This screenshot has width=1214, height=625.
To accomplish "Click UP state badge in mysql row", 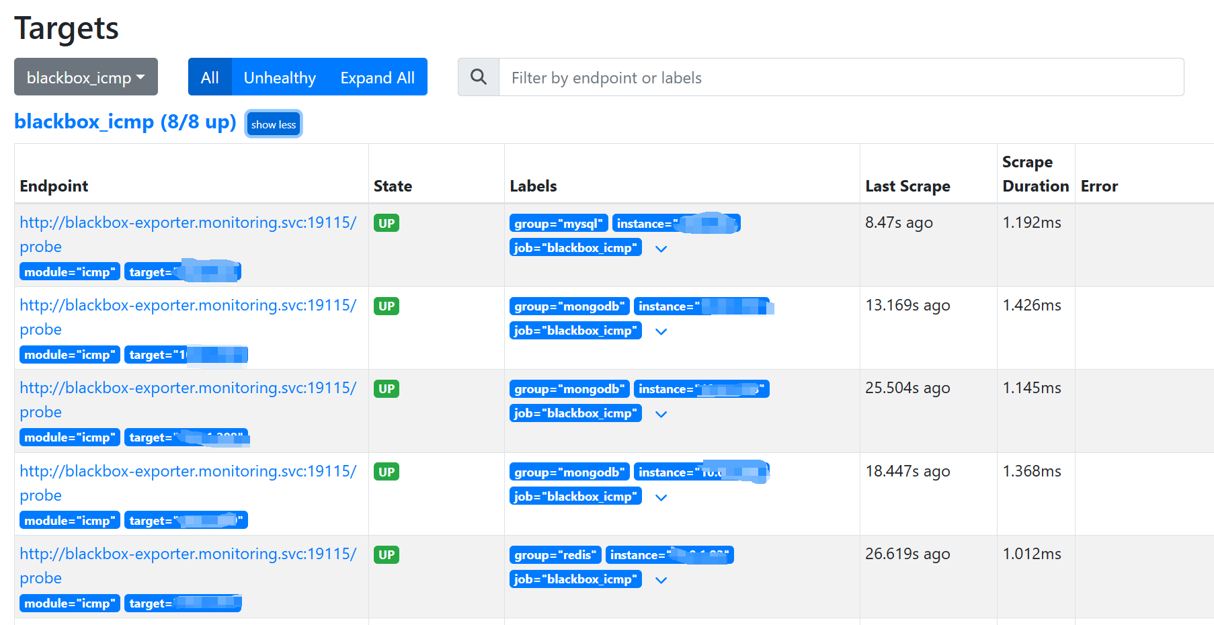I will (x=387, y=223).
